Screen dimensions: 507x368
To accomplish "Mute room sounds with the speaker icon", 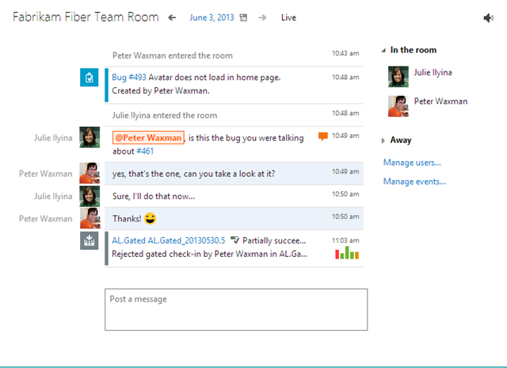I will 488,17.
